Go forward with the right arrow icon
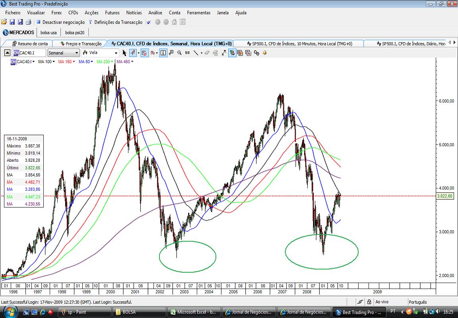Image resolution: width=458 pixels, height=318 pixels. 166,22
